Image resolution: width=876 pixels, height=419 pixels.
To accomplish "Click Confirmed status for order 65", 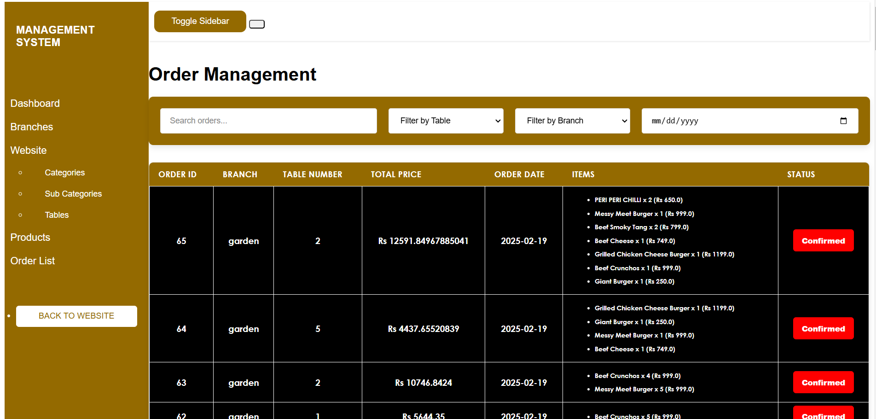I will click(823, 241).
